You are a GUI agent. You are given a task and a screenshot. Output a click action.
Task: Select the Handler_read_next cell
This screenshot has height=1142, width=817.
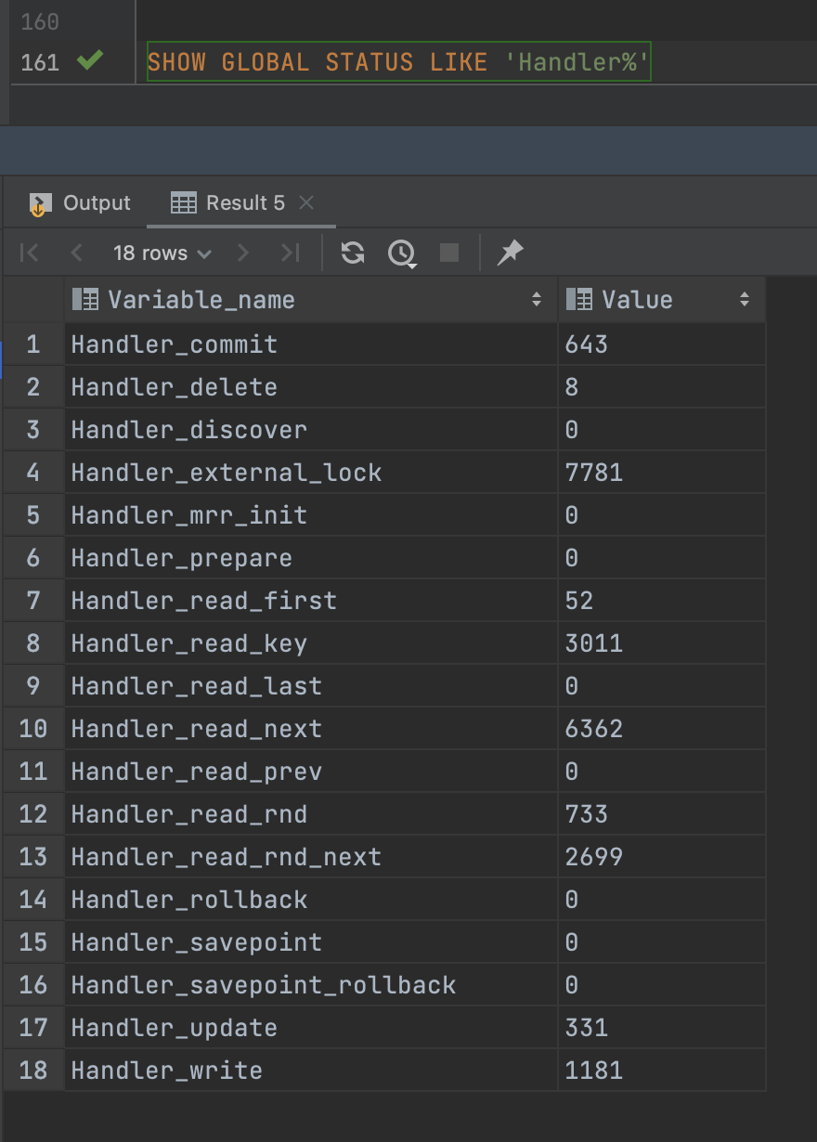[x=311, y=729]
